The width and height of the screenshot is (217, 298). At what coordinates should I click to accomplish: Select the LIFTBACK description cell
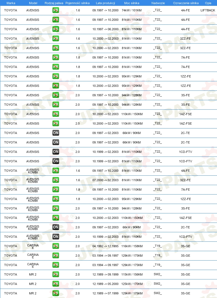[208, 10]
